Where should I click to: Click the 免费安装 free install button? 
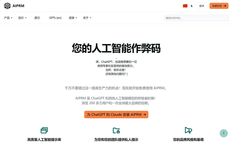(x=219, y=6)
